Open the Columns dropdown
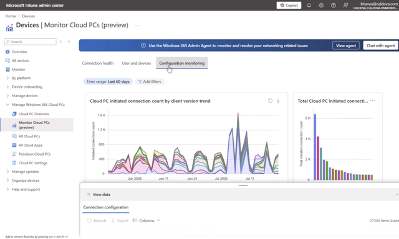Viewport: 399px width, 239px height. pos(147,220)
